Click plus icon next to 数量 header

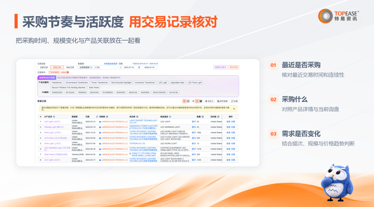203,117
